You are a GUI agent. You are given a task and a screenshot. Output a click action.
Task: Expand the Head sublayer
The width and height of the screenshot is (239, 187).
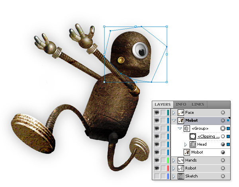tap(186, 144)
